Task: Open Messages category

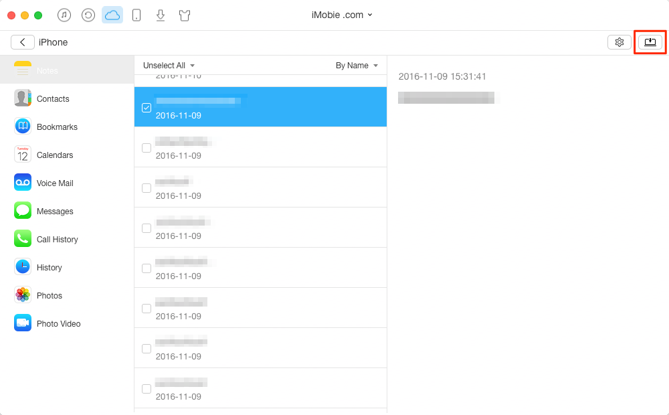Action: coord(67,212)
